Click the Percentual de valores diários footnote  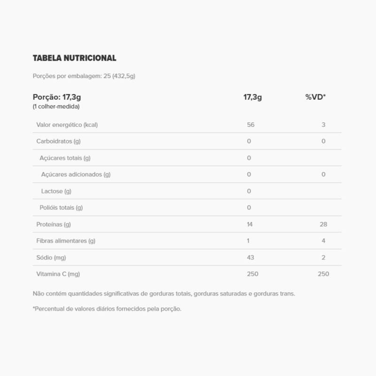click(x=107, y=309)
